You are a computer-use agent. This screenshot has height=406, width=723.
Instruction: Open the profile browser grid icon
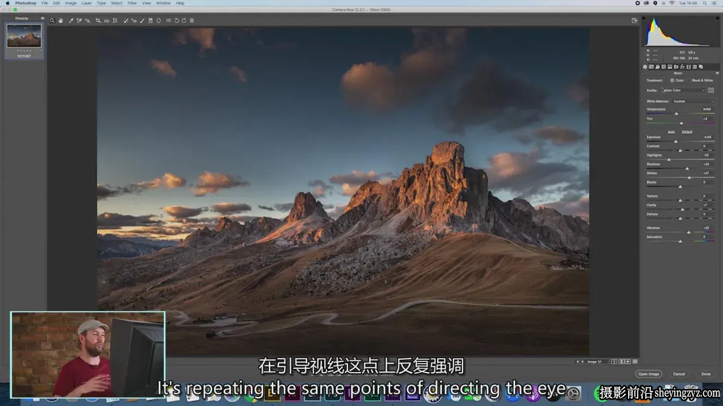711,90
